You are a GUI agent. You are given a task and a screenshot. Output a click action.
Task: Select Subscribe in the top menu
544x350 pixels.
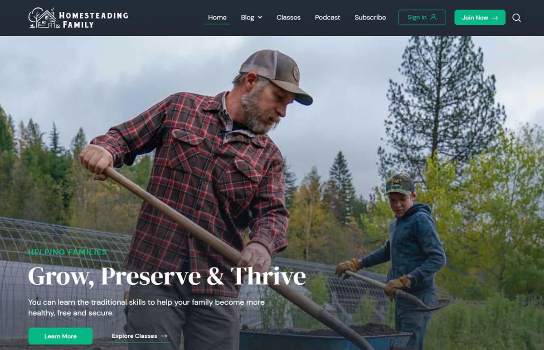pos(370,17)
